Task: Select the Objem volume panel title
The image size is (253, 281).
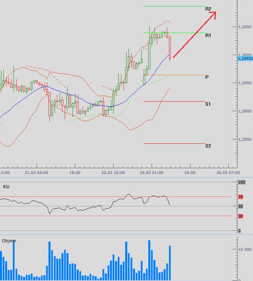Action: click(9, 241)
